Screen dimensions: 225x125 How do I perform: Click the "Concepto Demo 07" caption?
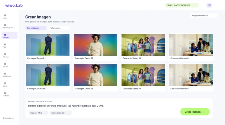tap(132, 89)
